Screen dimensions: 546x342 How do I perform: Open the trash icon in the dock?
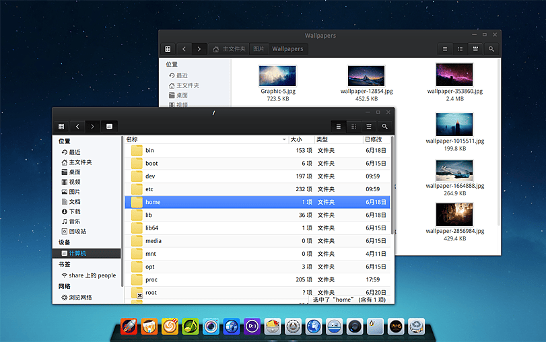pyautogui.click(x=417, y=327)
